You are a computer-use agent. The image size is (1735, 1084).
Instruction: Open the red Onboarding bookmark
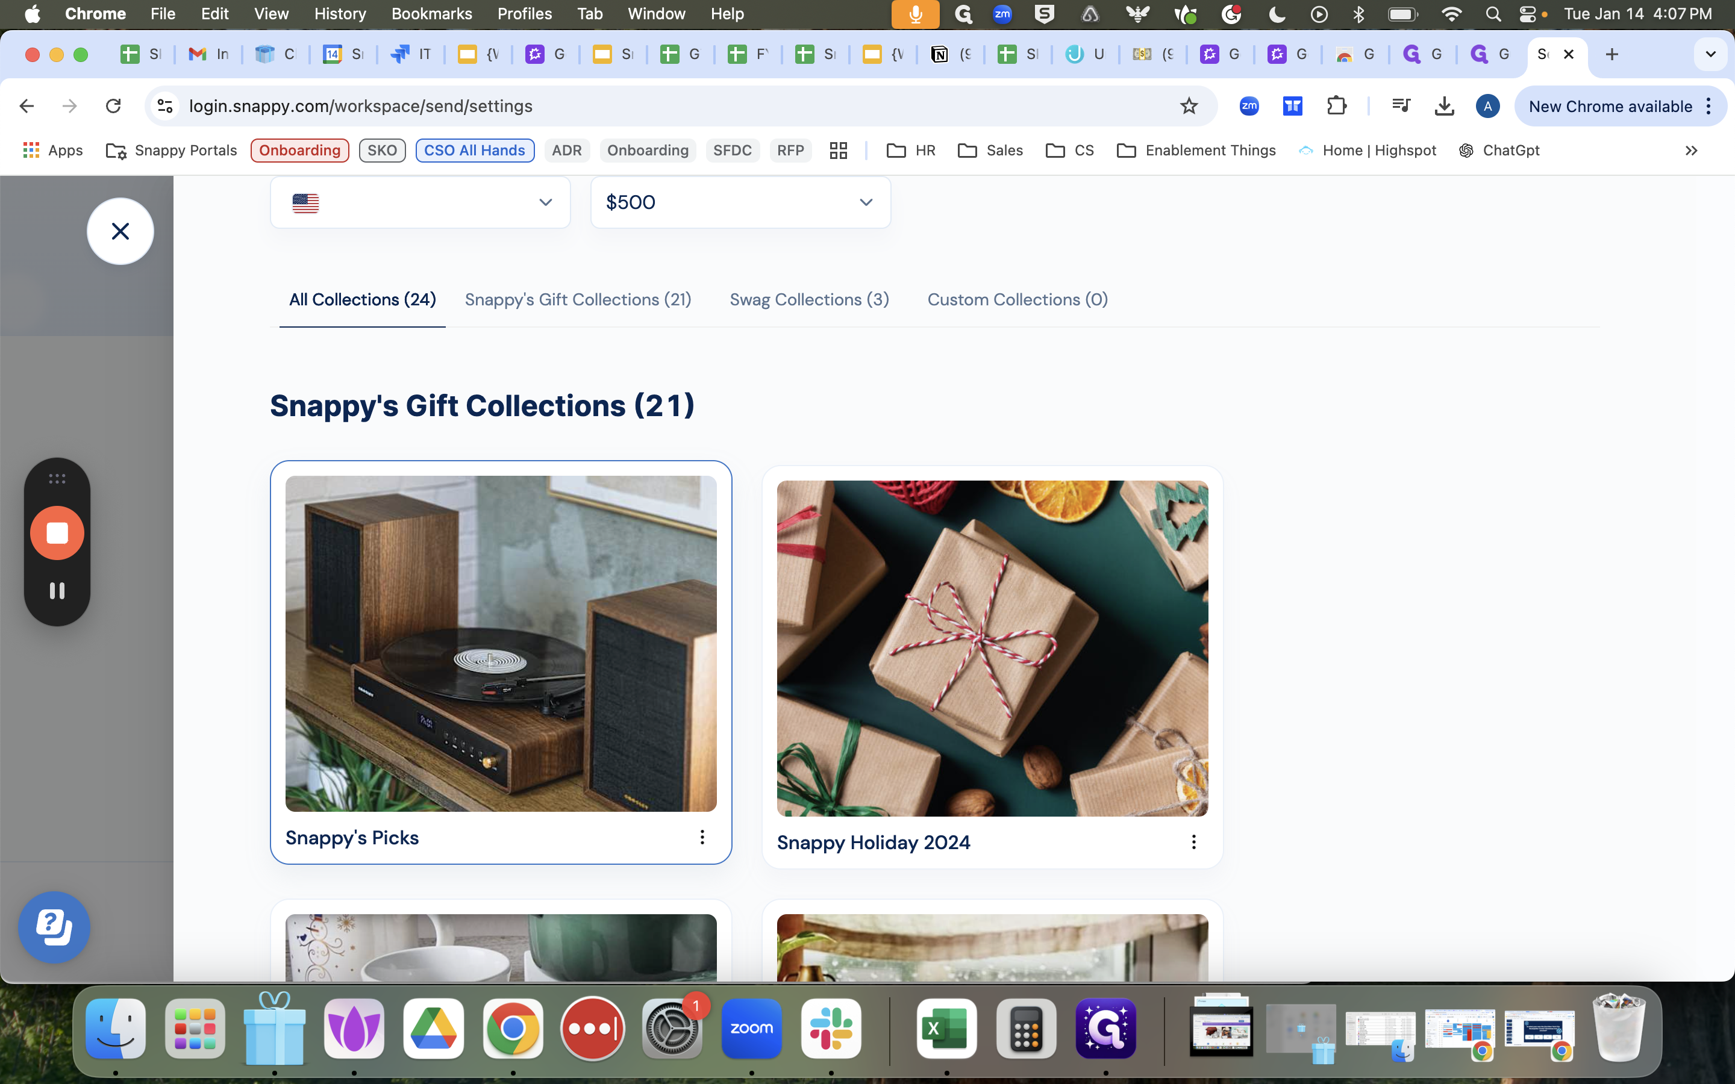(x=299, y=150)
